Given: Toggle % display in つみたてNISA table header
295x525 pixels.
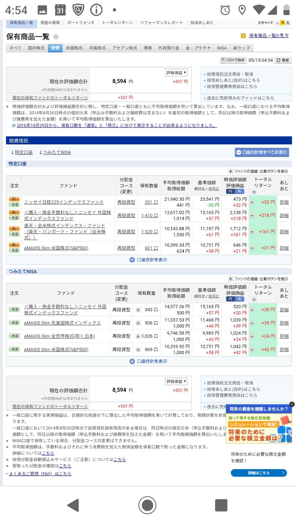Looking at the screenshot, I should [240, 299].
